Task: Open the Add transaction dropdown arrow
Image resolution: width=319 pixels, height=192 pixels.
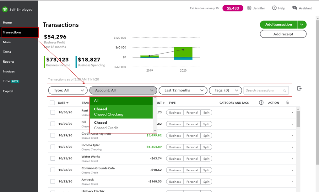Action: point(302,24)
